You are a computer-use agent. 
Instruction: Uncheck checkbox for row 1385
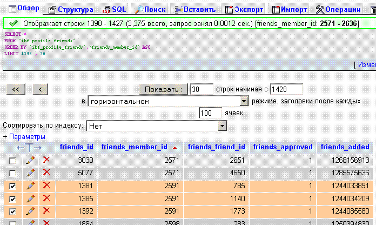click(x=12, y=199)
